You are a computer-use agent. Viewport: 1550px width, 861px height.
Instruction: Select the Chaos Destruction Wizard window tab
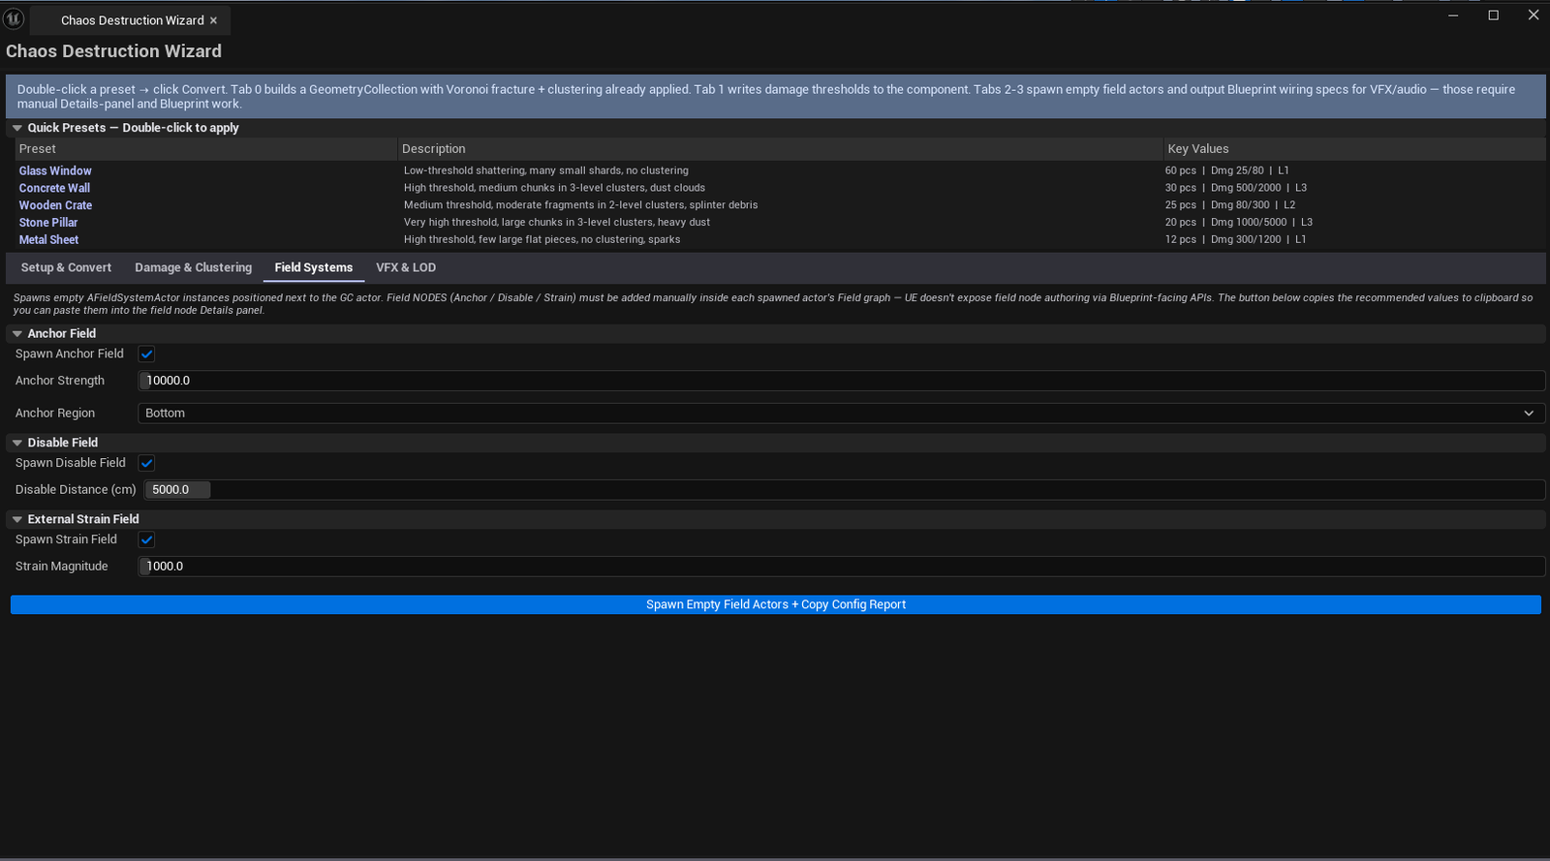(132, 20)
